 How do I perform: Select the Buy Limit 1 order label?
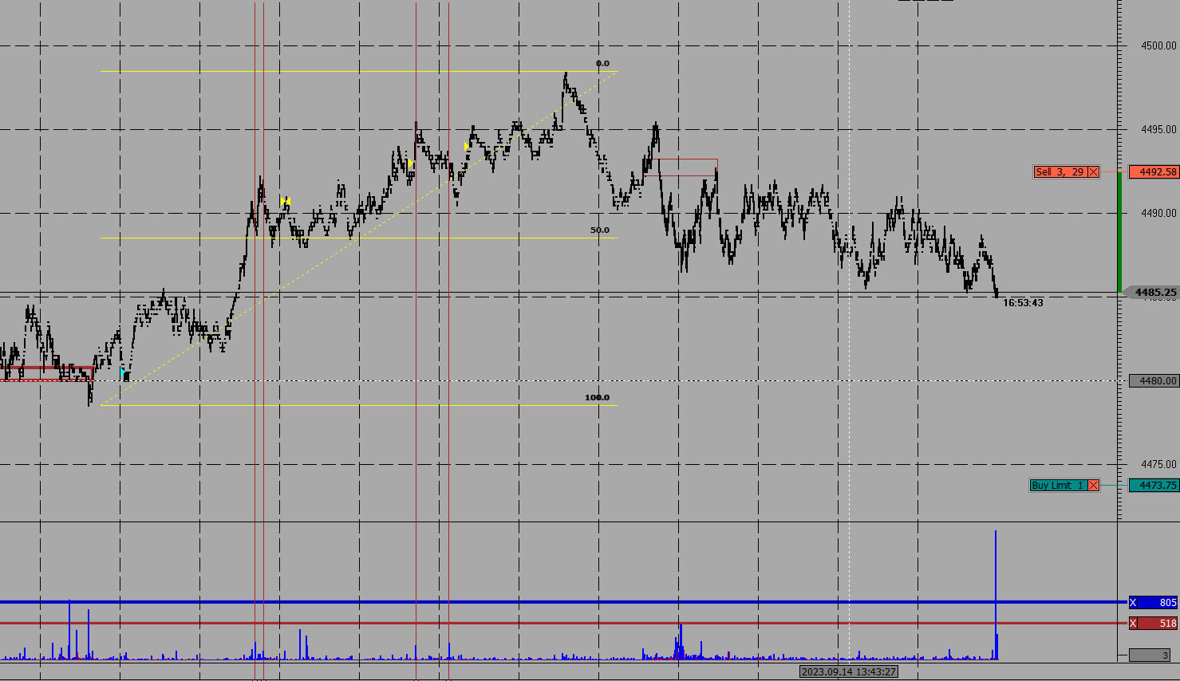[1057, 486]
